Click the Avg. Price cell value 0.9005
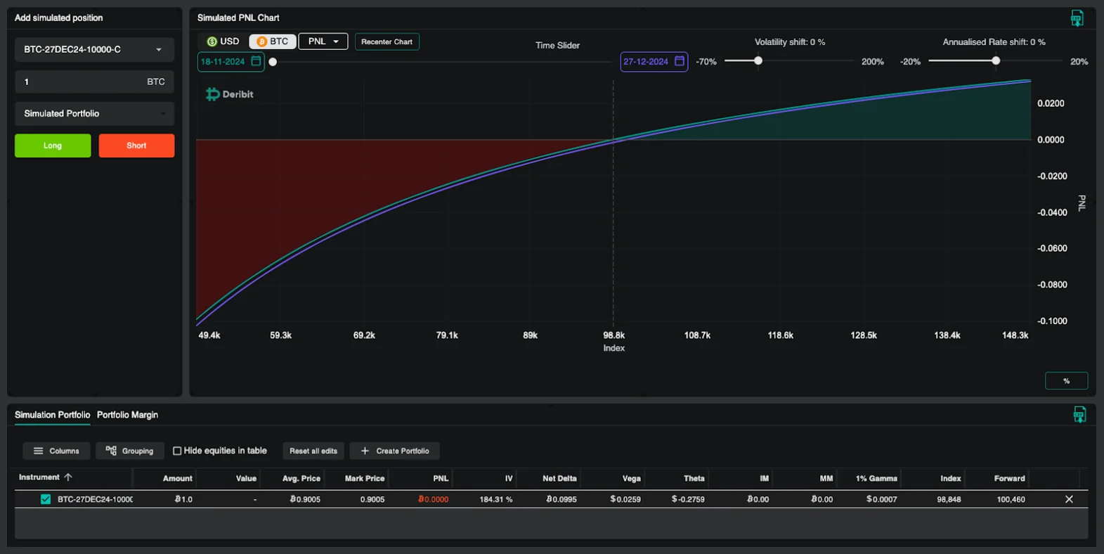 pyautogui.click(x=305, y=499)
